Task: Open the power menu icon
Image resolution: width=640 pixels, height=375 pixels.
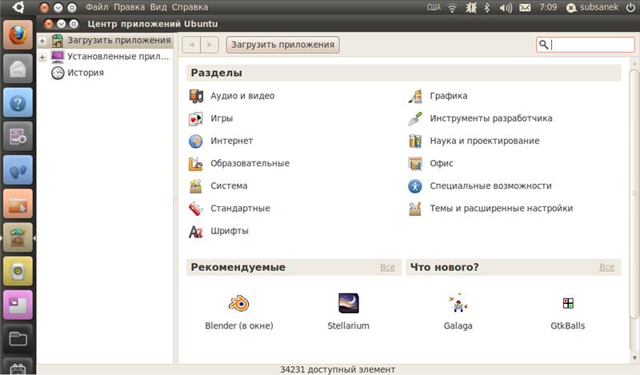Action: point(630,7)
